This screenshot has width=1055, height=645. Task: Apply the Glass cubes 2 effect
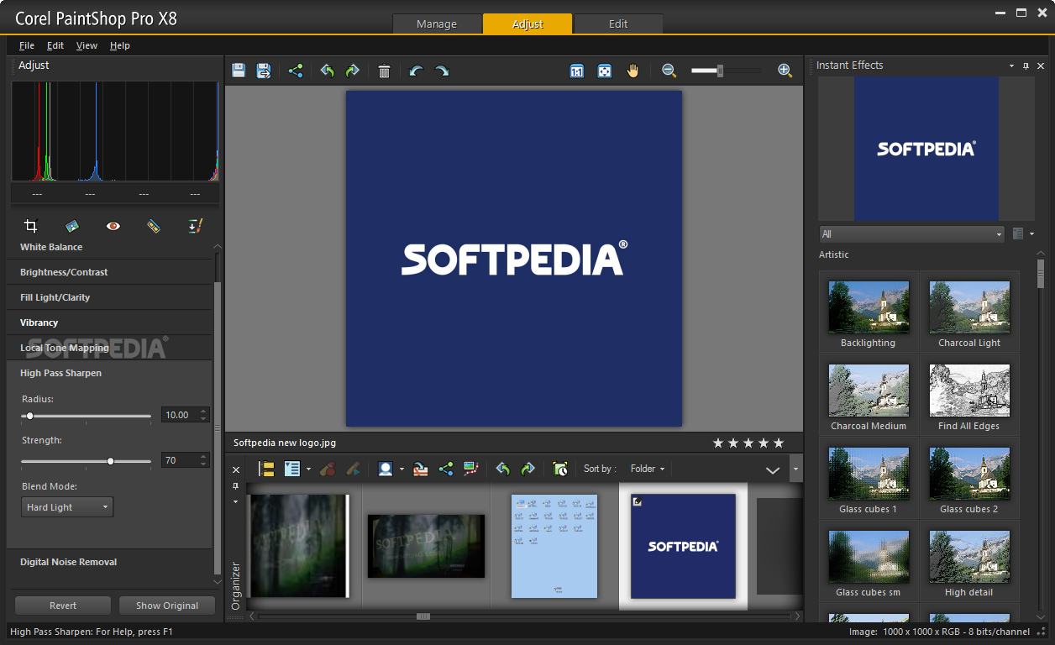(x=969, y=474)
